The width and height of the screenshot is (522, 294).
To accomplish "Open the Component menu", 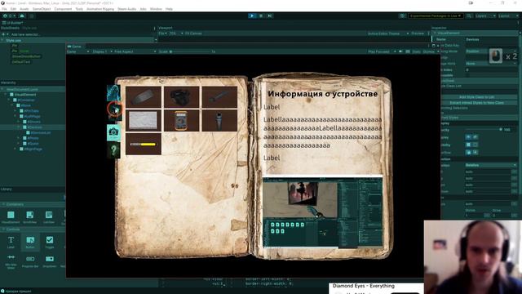I will 63,9.
